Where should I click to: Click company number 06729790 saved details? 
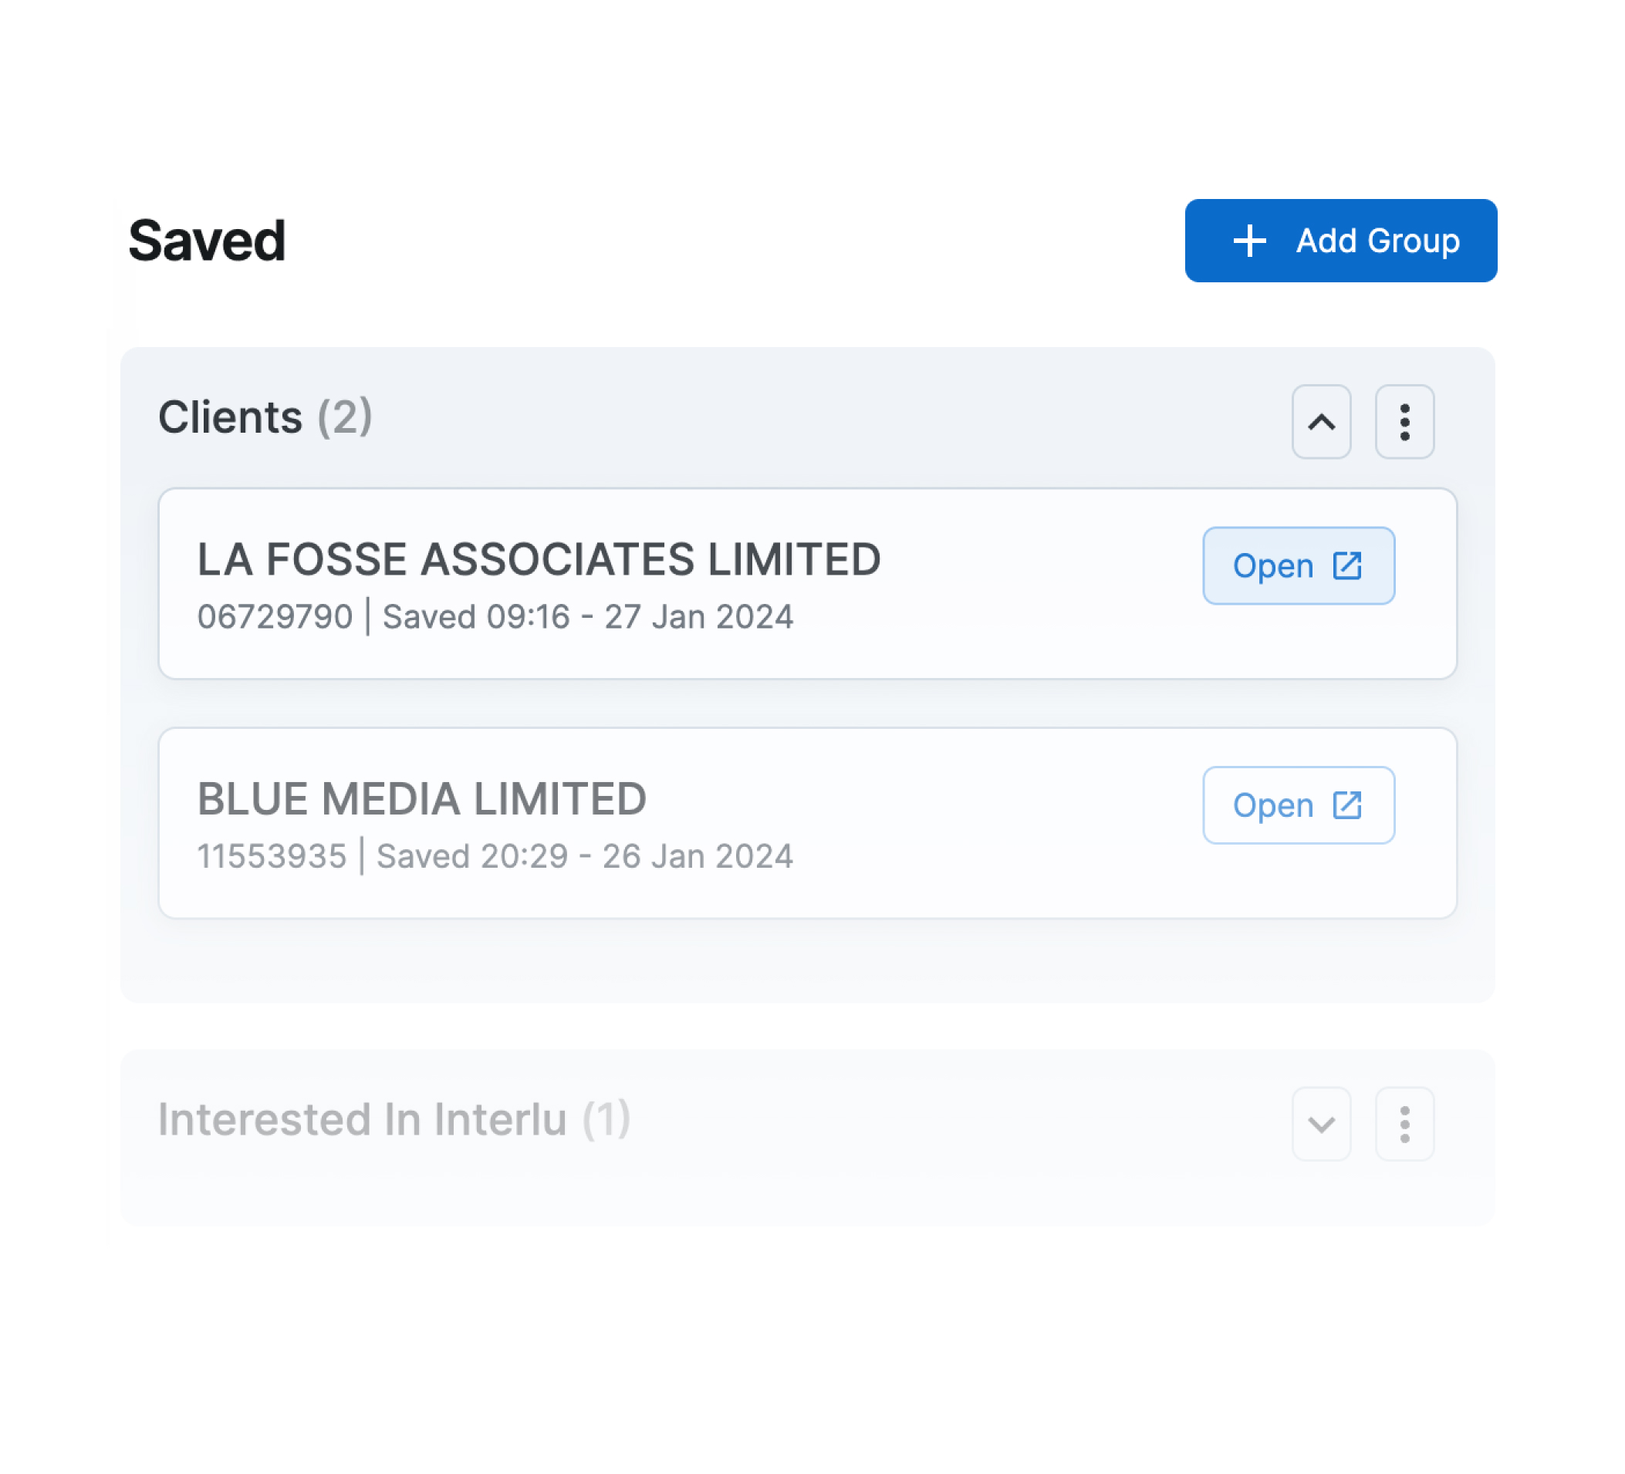pos(495,616)
